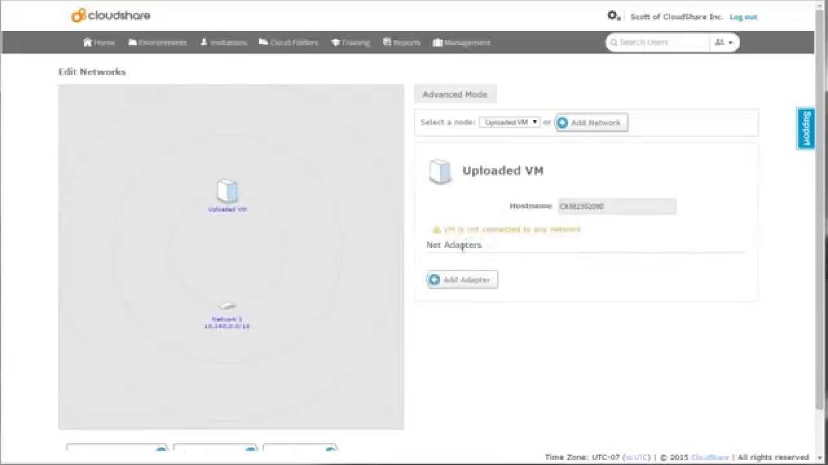The height and width of the screenshot is (465, 828).
Task: Click the Add Adapter button
Action: point(463,280)
